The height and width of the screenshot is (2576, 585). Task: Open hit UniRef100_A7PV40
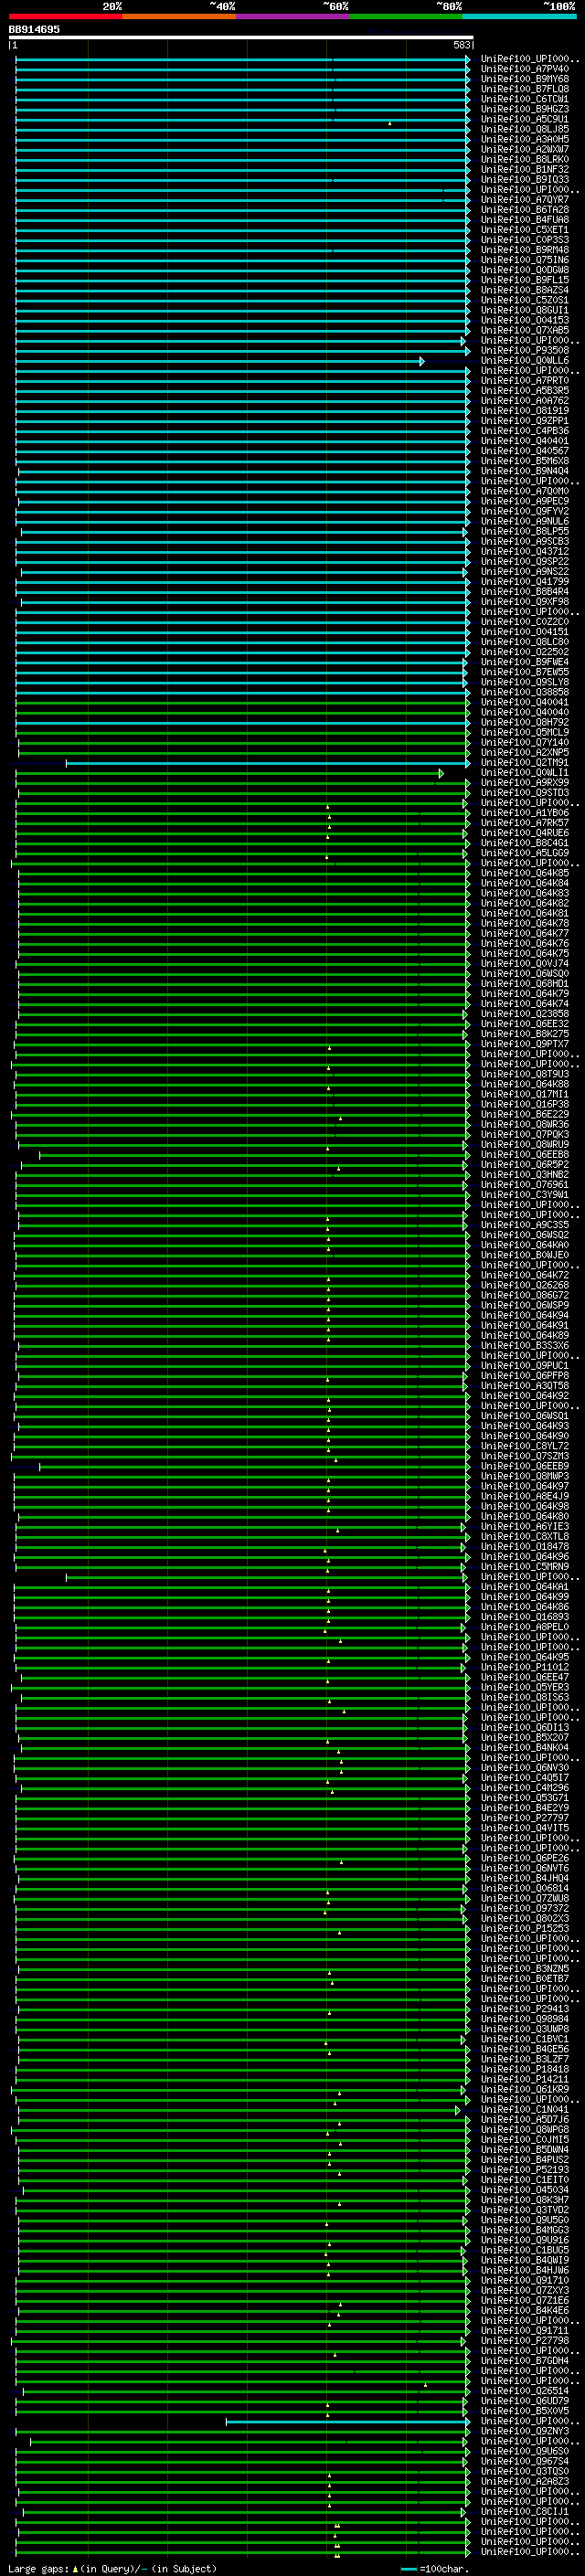(525, 69)
